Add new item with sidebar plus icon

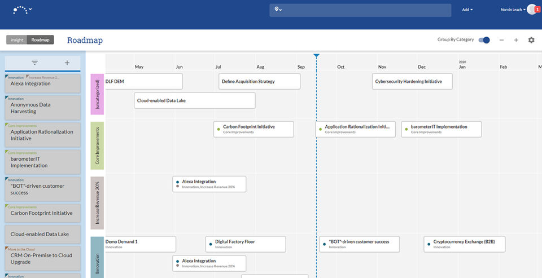tap(67, 63)
